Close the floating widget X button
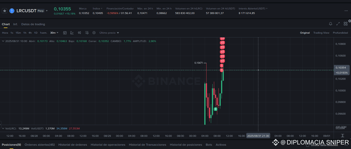This screenshot has height=149, width=351. click(350, 21)
